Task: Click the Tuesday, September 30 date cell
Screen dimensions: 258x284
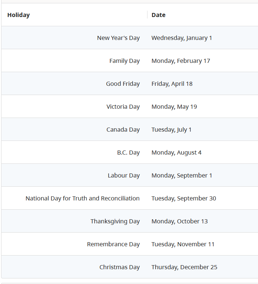Action: click(184, 199)
